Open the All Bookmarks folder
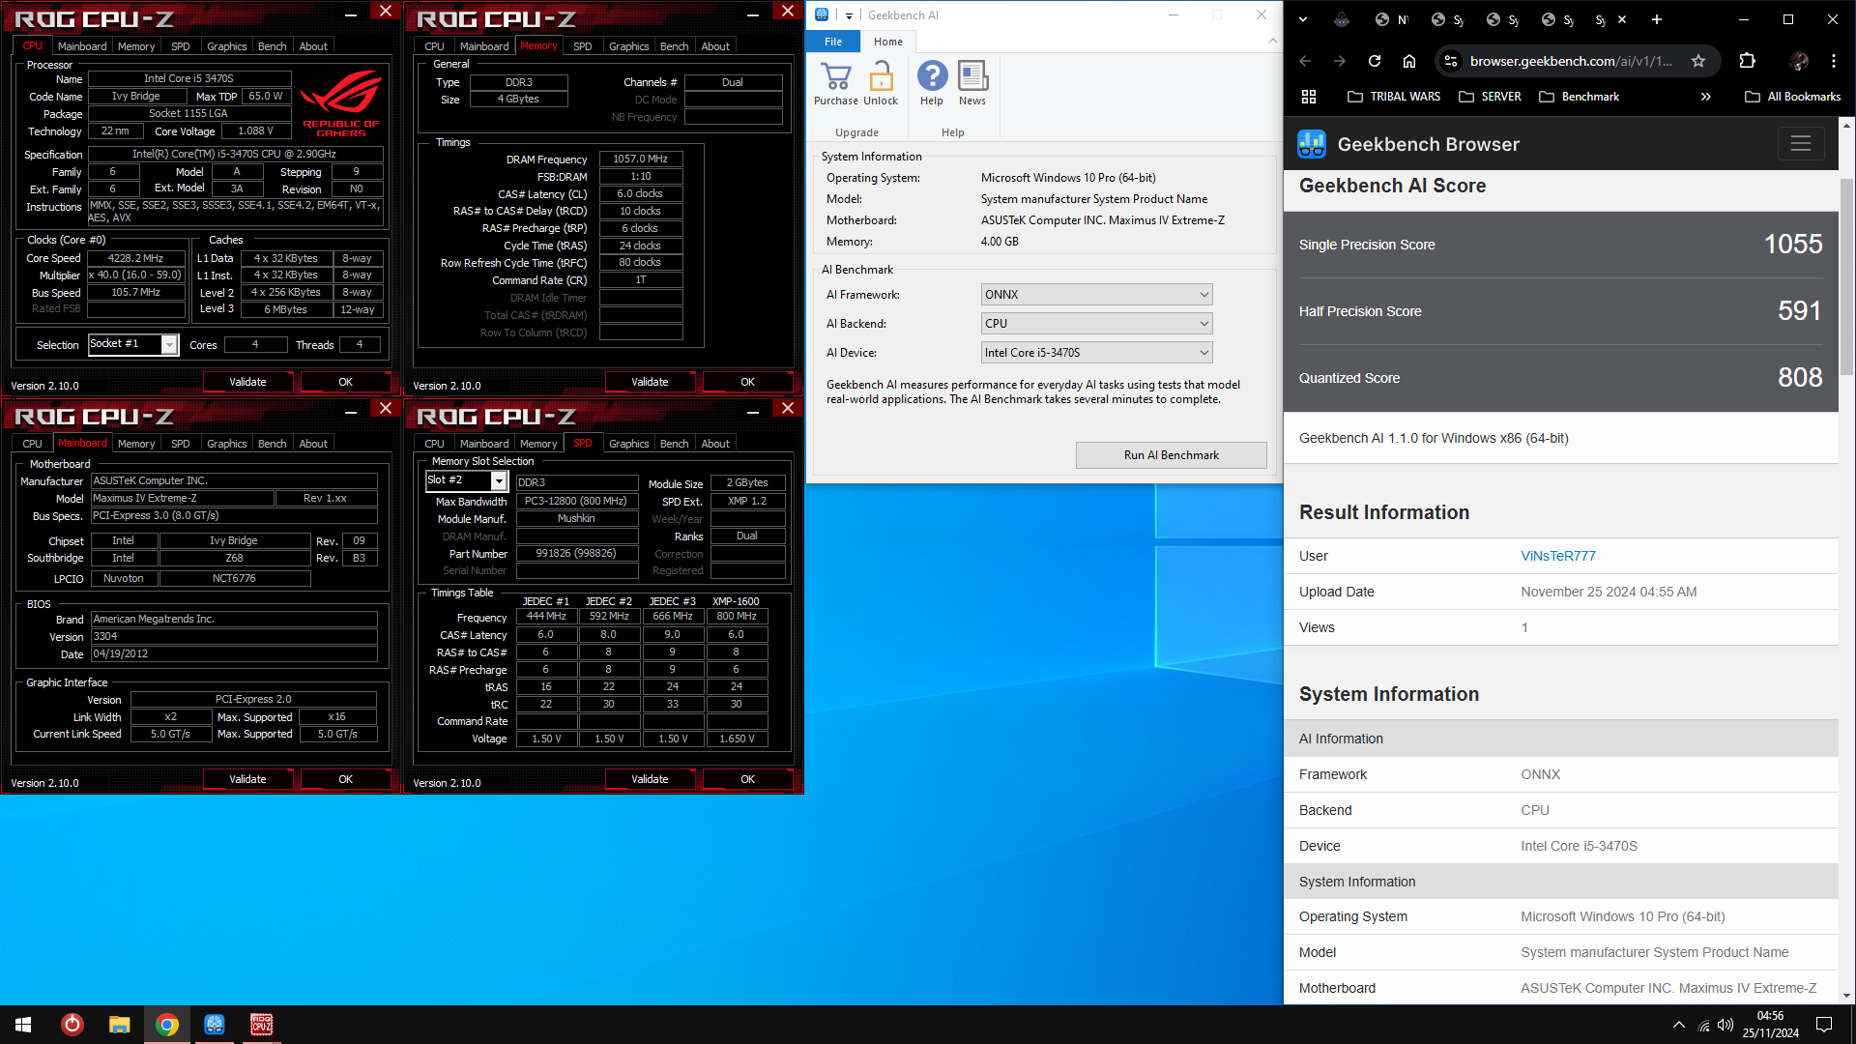This screenshot has width=1856, height=1044. point(1792,97)
